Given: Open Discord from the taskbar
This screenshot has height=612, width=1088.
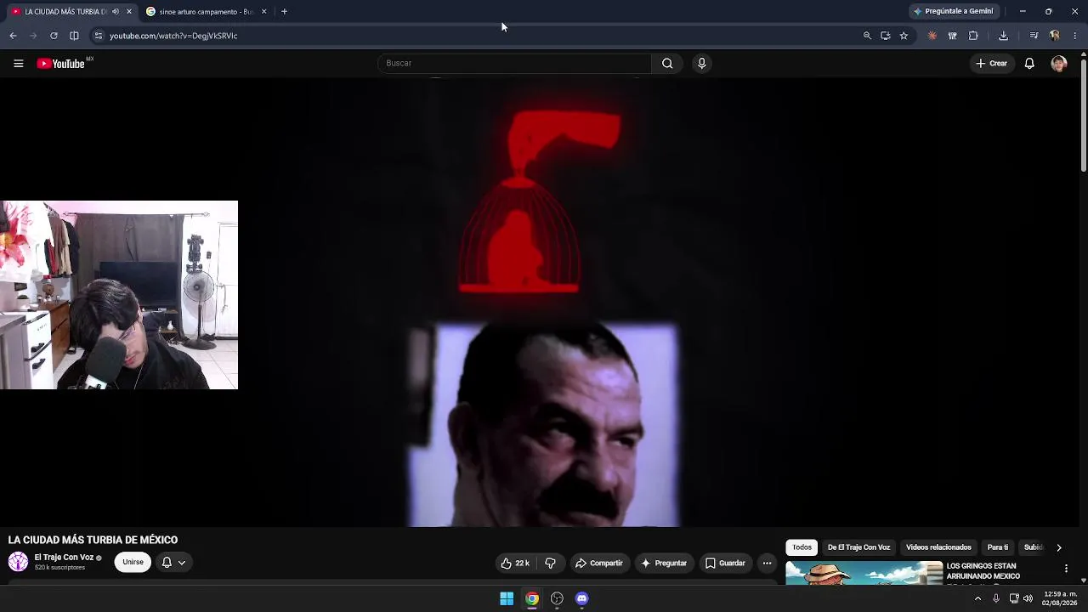Looking at the screenshot, I should coord(581,598).
